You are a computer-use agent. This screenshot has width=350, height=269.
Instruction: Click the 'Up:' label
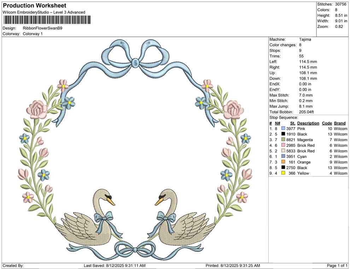tap(273, 73)
